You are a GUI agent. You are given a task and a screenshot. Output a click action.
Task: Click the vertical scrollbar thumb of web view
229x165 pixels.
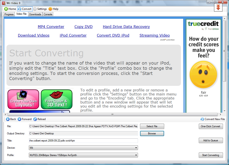[224, 51]
